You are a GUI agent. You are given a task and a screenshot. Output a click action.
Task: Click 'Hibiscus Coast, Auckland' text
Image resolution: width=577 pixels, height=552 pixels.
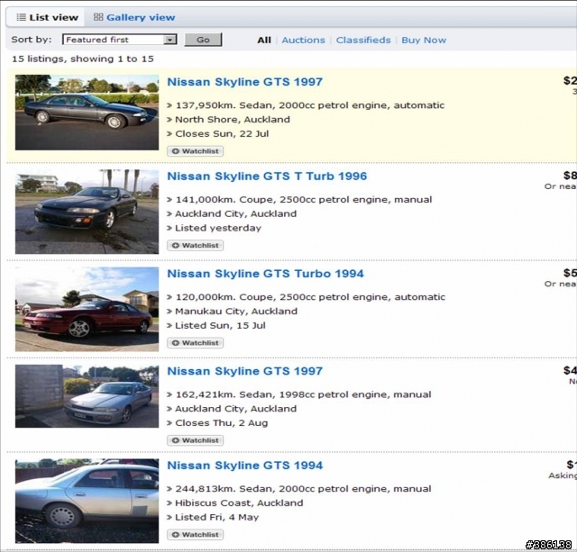click(x=239, y=503)
